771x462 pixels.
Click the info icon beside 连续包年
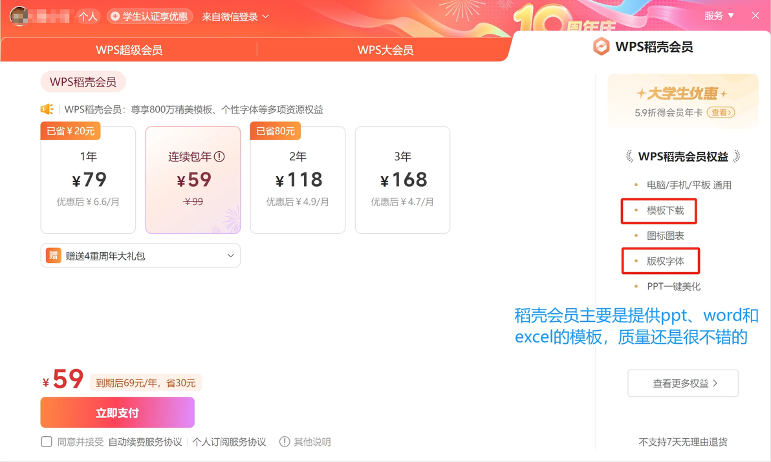tap(219, 156)
